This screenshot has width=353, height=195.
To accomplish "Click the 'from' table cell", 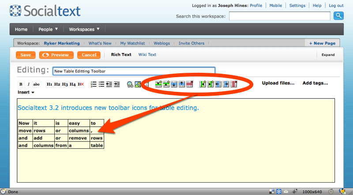I will coord(61,146).
